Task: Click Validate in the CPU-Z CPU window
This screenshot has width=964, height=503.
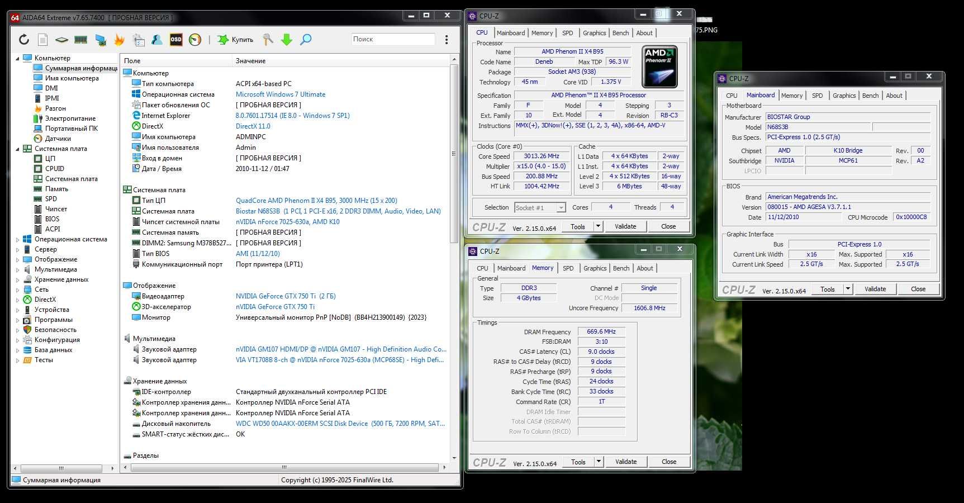Action: 625,226
